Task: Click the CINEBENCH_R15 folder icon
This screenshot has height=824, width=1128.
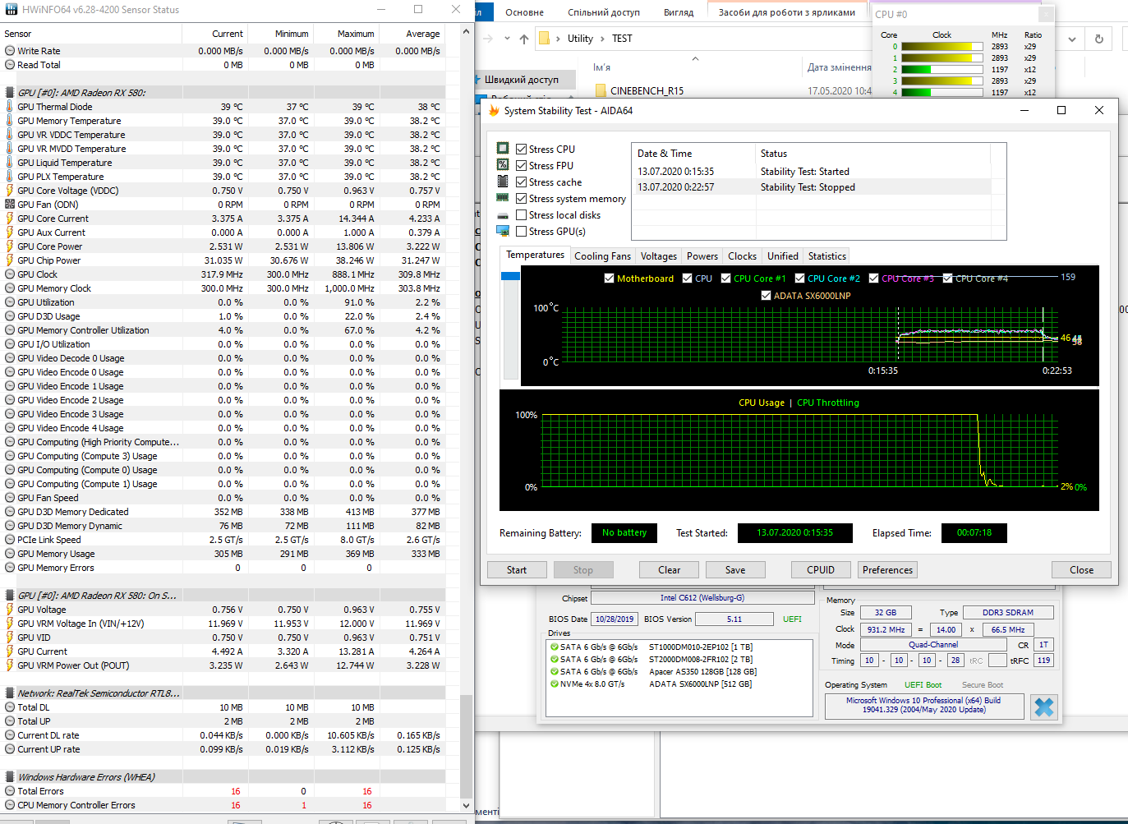Action: [x=601, y=91]
